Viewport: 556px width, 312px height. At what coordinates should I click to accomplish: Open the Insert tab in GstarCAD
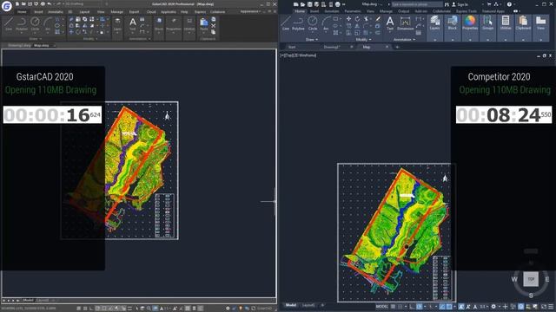(38, 11)
